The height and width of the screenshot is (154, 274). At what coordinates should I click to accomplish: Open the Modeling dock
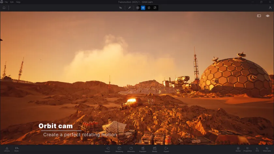[119, 149]
